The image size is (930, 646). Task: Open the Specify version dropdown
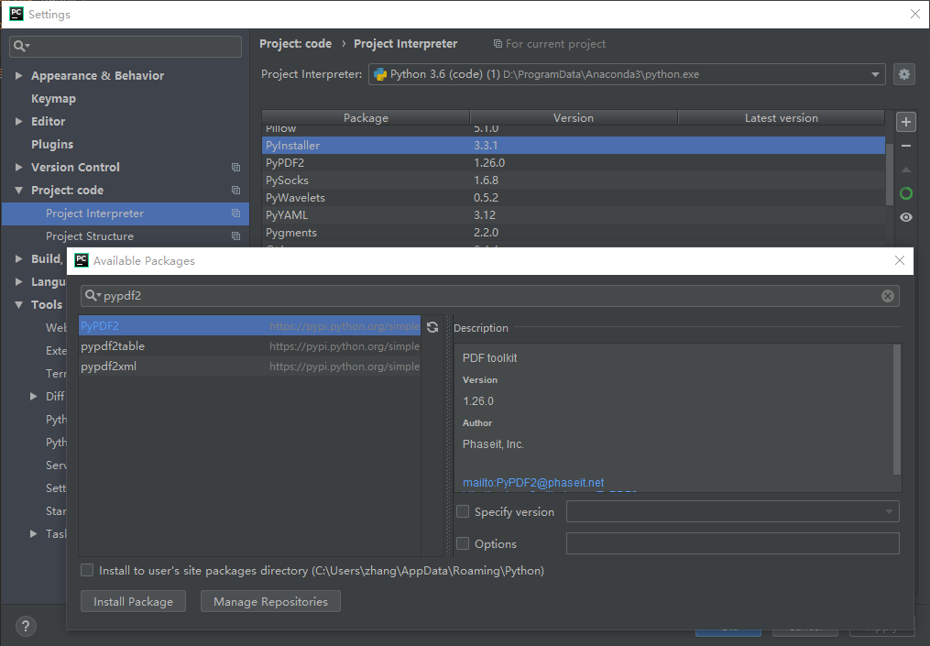[889, 512]
